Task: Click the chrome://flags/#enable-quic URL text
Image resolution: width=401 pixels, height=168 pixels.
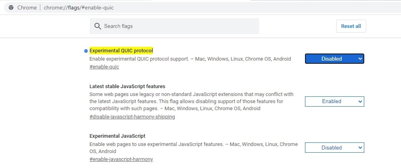Action: point(79,7)
